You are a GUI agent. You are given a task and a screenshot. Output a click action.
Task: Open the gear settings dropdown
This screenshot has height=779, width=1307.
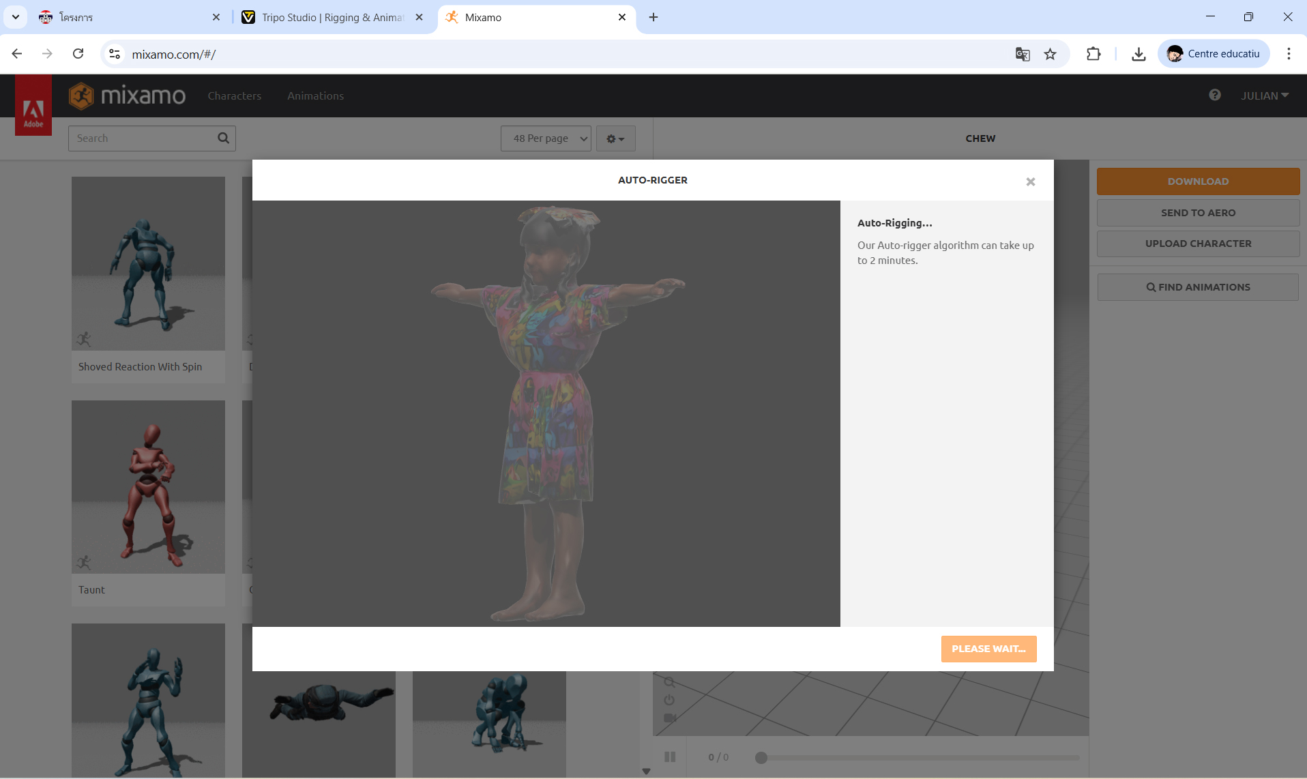[615, 138]
